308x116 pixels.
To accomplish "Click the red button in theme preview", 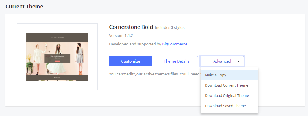I will click(57, 61).
